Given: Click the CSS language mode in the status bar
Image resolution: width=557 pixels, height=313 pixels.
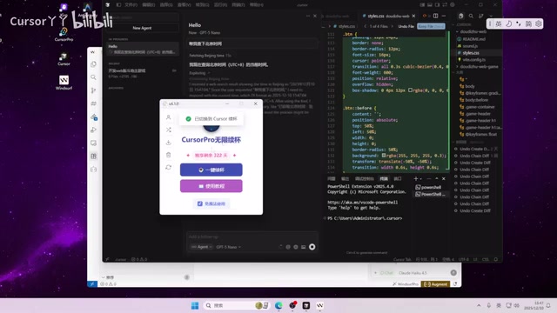Looking at the screenshot, I should [x=486, y=259].
